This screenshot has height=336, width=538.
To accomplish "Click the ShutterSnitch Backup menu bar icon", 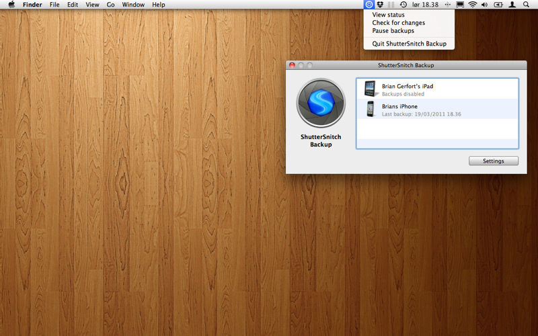I will 369,5.
